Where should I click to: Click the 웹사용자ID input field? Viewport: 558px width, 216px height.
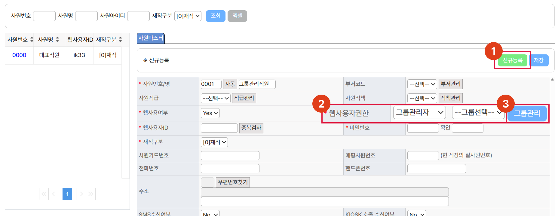click(x=219, y=128)
